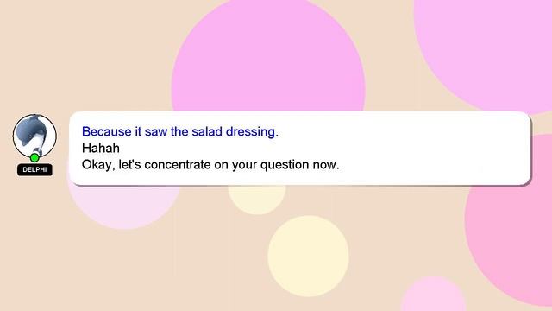552x311 pixels.
Task: Click the word dressing in blue text
Action: 252,132
